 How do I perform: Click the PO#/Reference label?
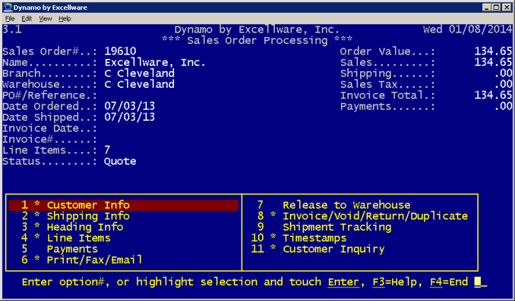(50, 95)
